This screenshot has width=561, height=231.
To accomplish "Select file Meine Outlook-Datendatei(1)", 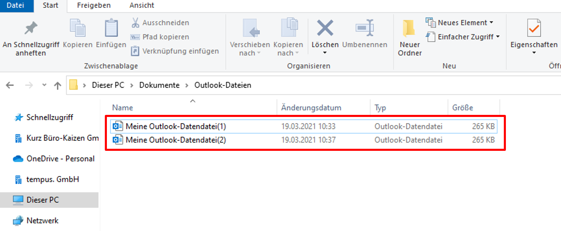I will [x=304, y=126].
